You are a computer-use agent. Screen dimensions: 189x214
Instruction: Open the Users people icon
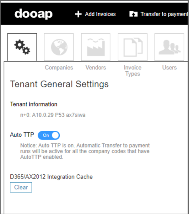[x=169, y=47]
